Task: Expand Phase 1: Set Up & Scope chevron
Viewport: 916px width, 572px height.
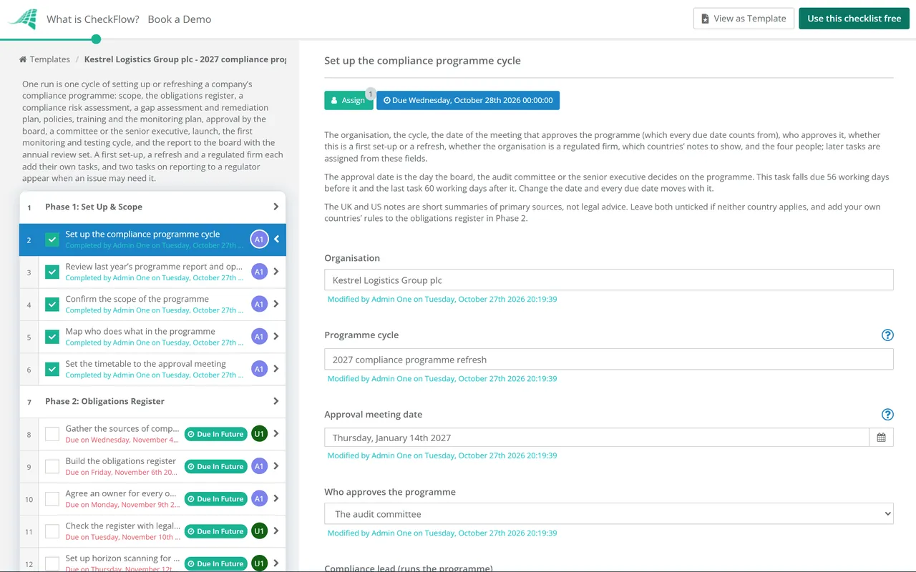Action: click(x=276, y=207)
